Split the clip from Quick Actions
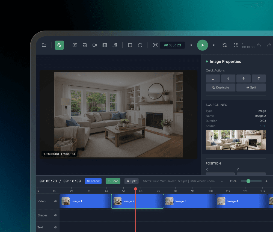273x232 pixels. coord(251,88)
